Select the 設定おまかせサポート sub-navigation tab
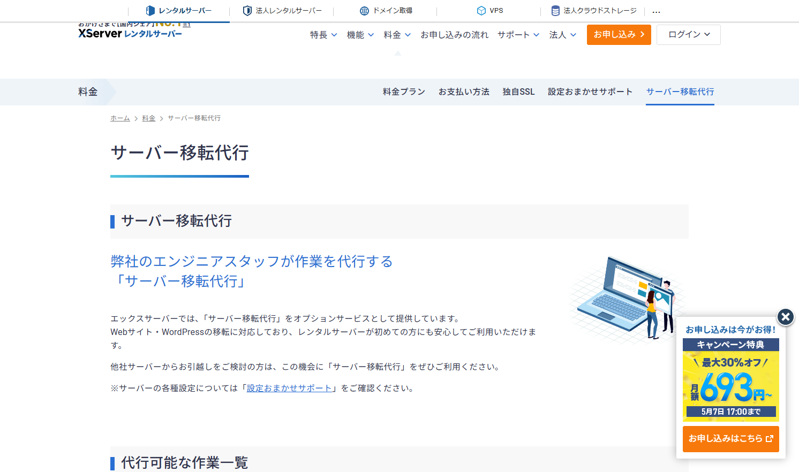Screen dimensions: 799x472 (x=590, y=92)
